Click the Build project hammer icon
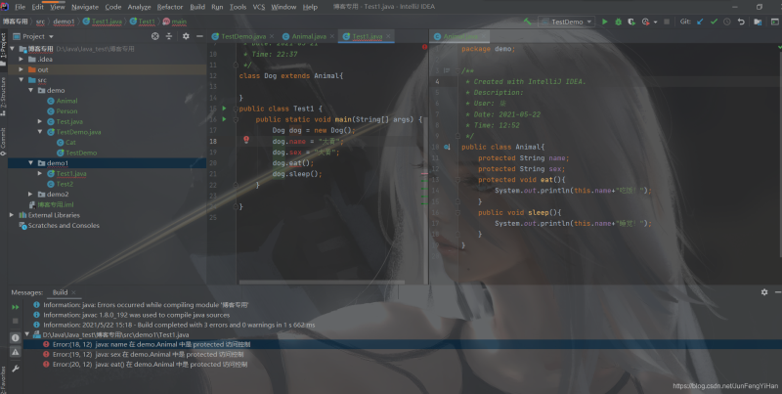This screenshot has height=394, width=782. coord(526,21)
